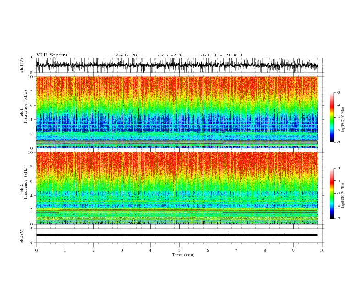Click the time axis tick label "5"

[179, 250]
